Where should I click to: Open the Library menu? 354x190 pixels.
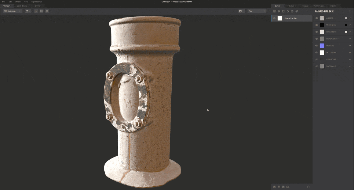point(18,2)
